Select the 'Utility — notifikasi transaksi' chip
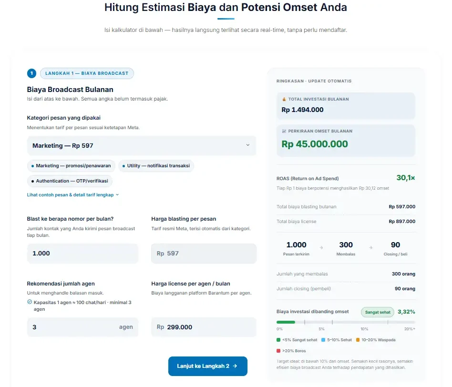 (x=156, y=166)
